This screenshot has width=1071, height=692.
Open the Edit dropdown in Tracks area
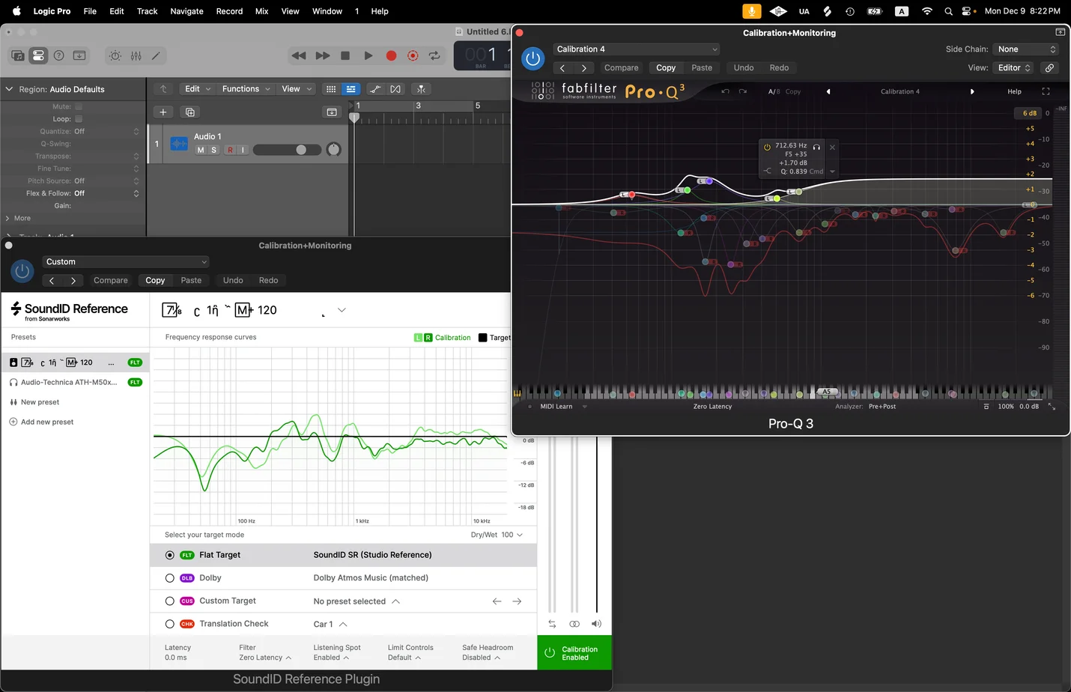(x=198, y=89)
